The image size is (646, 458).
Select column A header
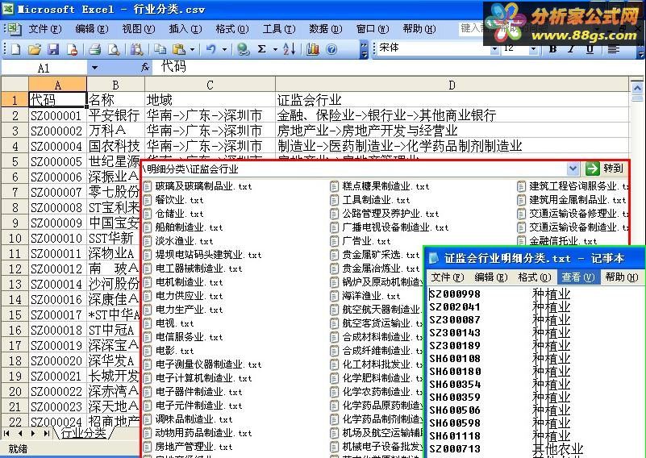[x=58, y=85]
